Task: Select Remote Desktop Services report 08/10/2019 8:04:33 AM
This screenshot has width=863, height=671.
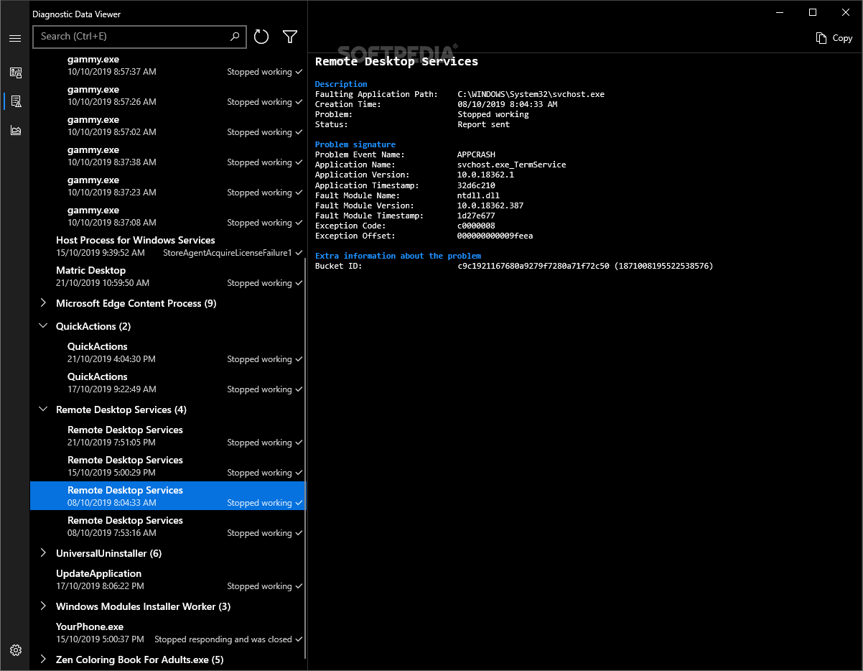Action: tap(168, 496)
